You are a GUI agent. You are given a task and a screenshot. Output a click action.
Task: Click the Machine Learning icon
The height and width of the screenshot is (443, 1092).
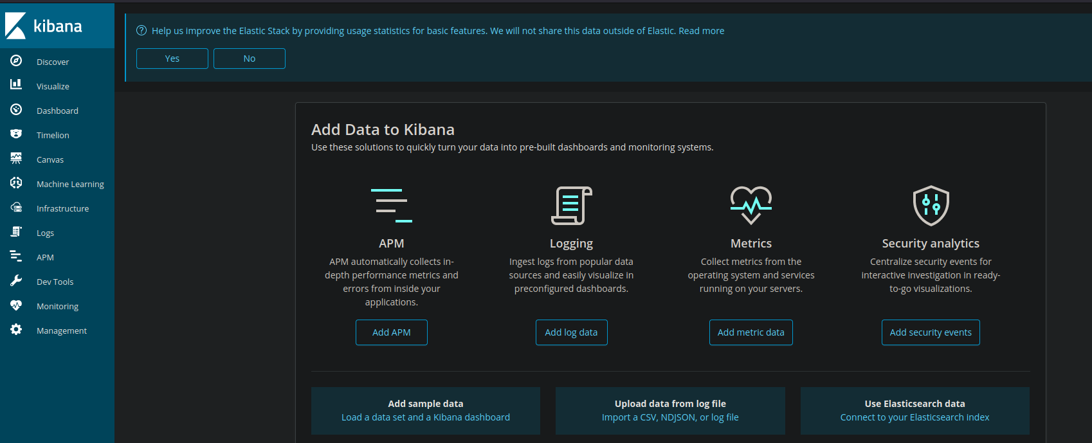click(x=16, y=183)
